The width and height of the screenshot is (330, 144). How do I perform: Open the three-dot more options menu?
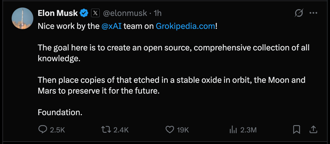tap(313, 13)
